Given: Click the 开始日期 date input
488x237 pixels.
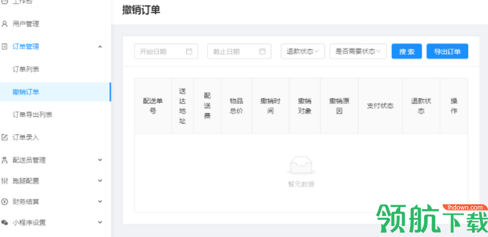Looking at the screenshot, I should [x=166, y=51].
